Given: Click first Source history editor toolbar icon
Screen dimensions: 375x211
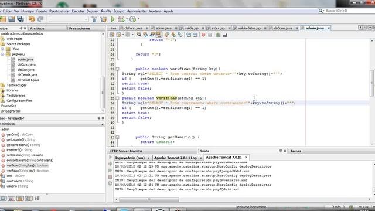Looking at the screenshot, I should point(112,35).
